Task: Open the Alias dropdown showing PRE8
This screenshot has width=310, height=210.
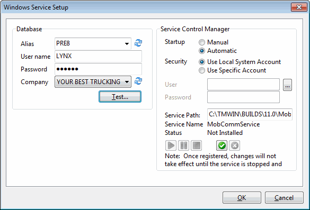Action: 93,43
